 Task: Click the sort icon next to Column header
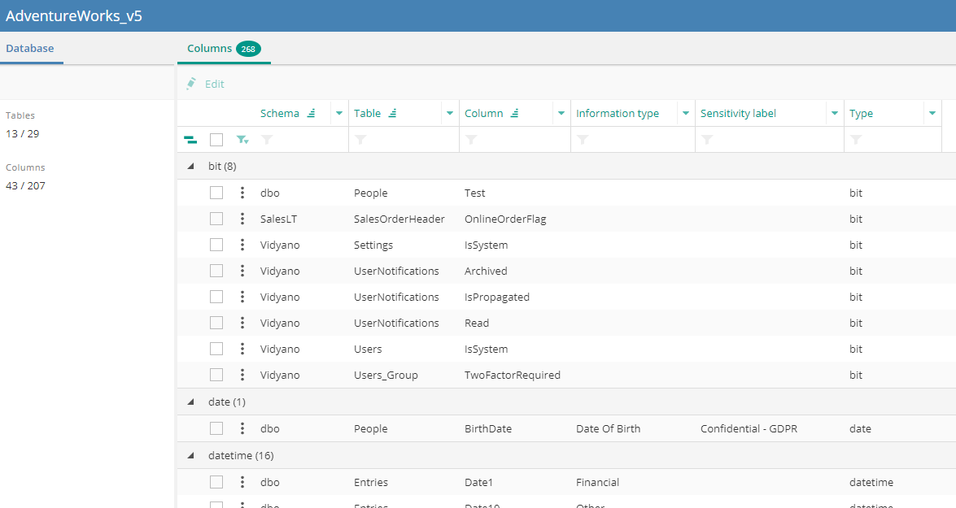(514, 113)
